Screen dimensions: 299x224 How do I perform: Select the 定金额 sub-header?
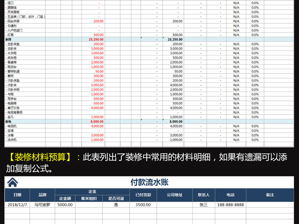coord(65,198)
